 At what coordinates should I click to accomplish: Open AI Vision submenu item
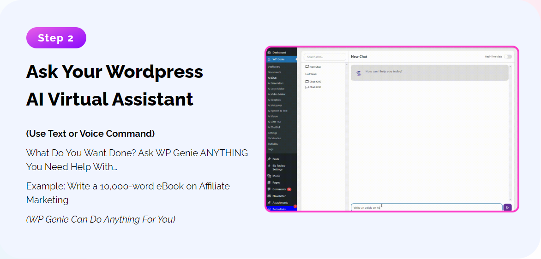[x=272, y=117]
